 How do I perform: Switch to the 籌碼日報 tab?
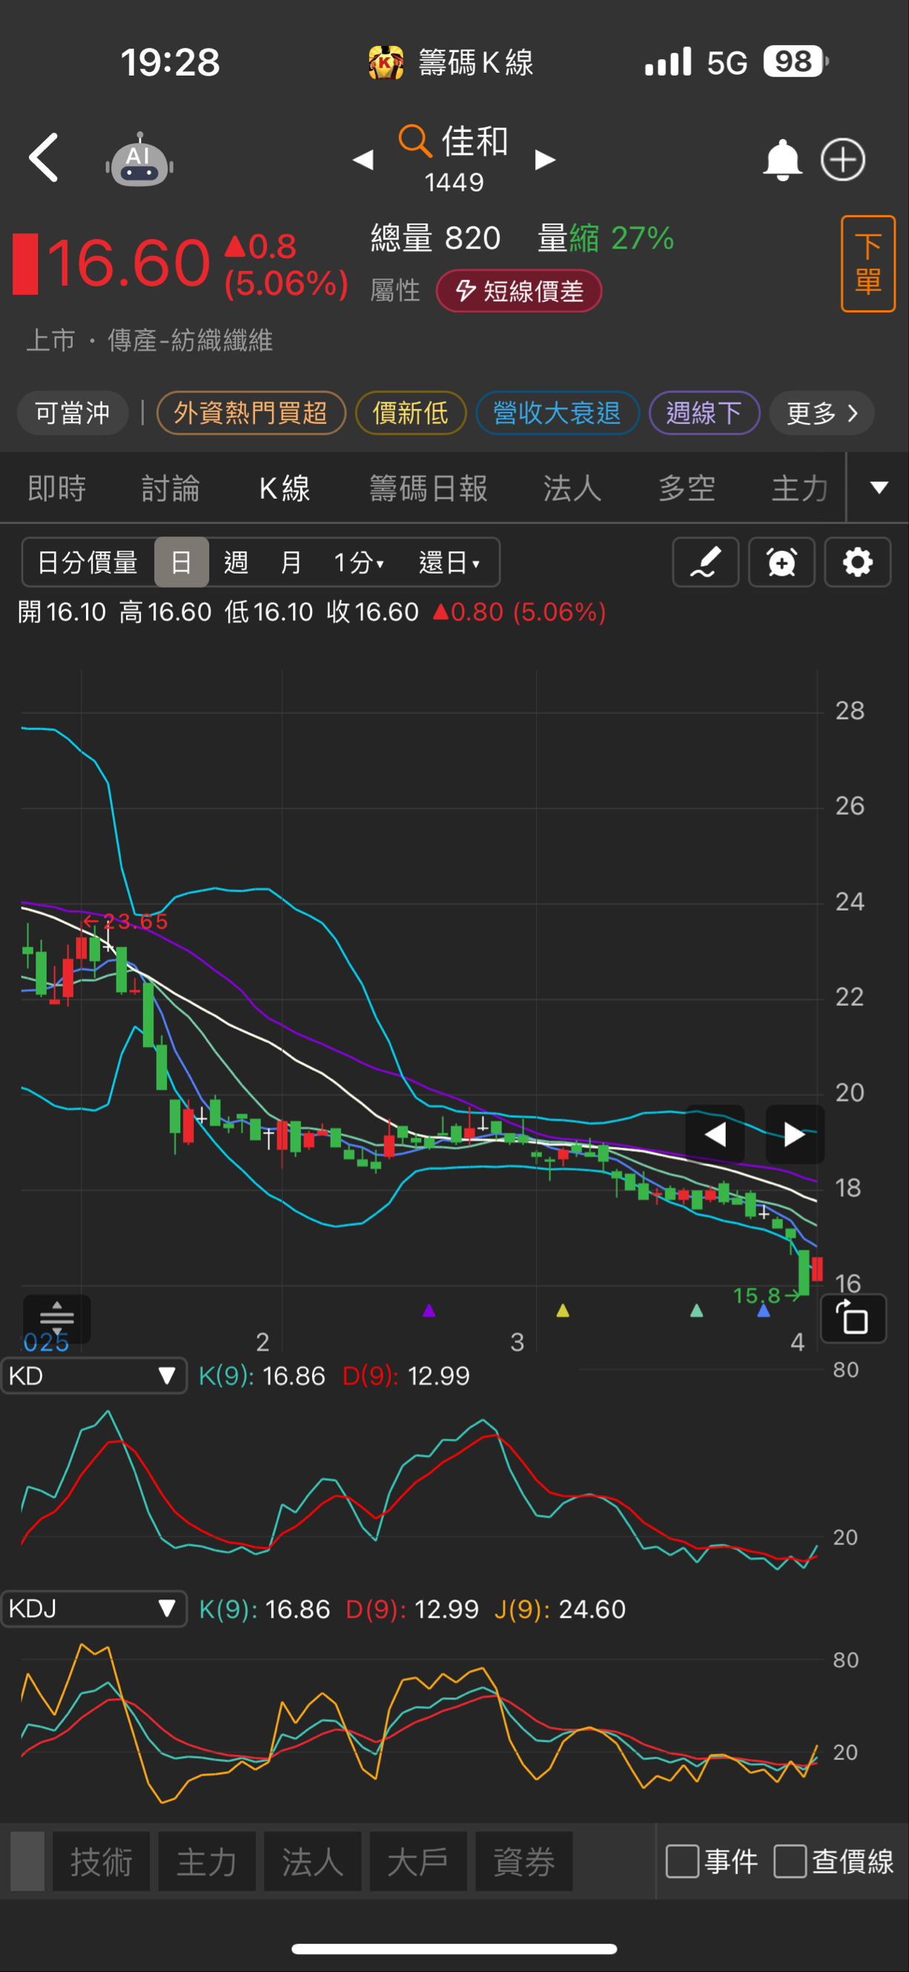pyautogui.click(x=428, y=488)
